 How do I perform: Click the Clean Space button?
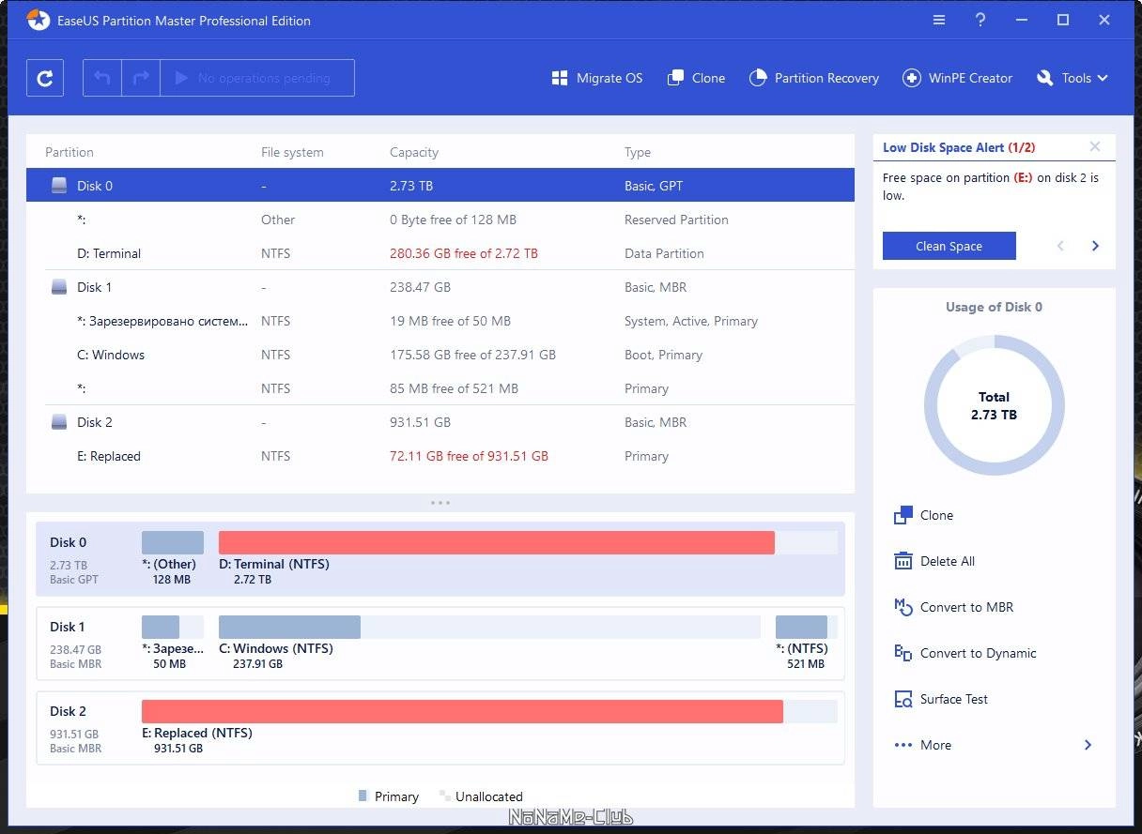pos(949,246)
